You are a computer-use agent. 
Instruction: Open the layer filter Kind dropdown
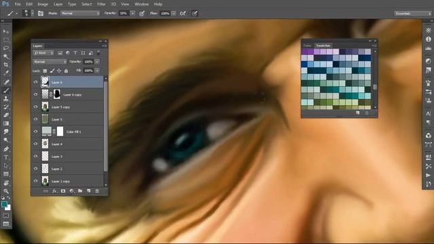click(x=43, y=53)
